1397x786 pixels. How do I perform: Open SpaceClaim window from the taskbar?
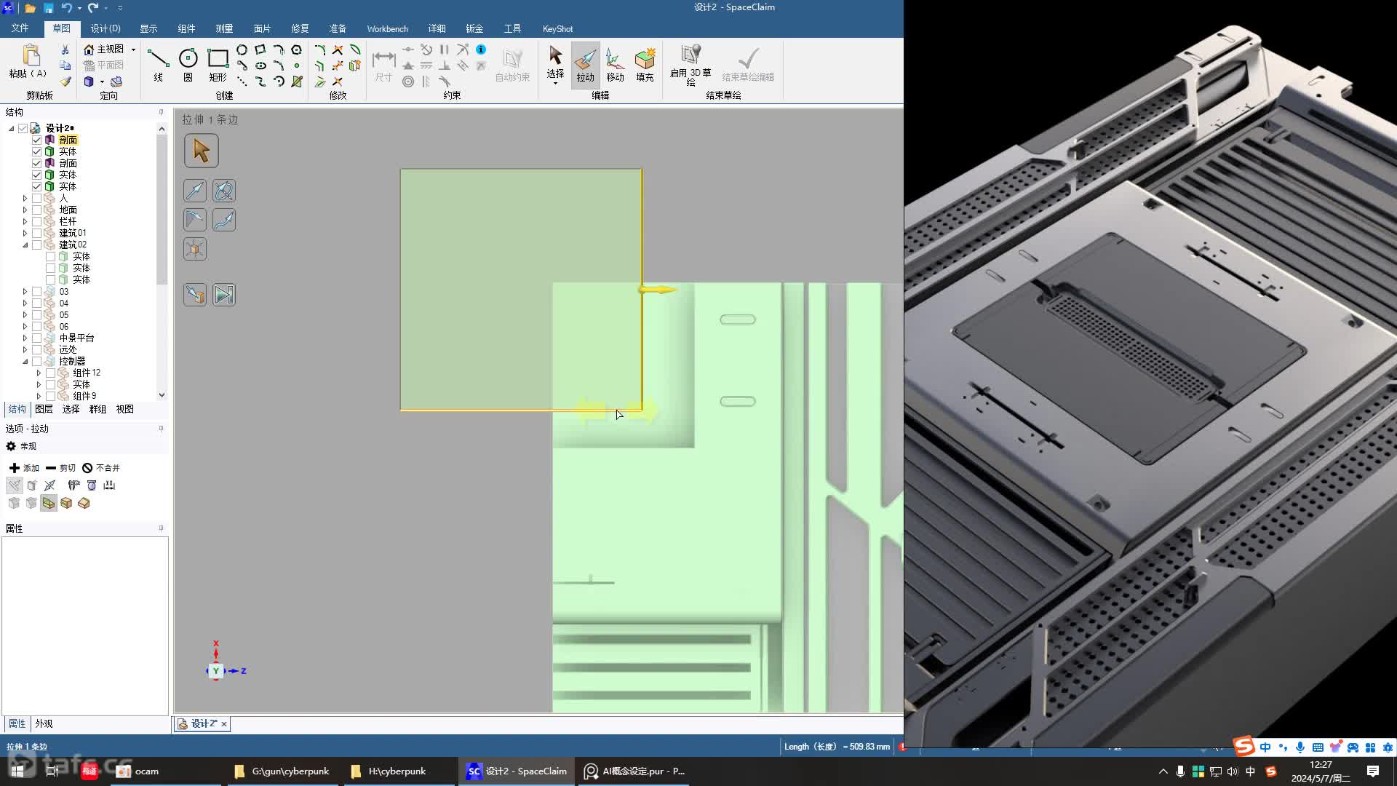point(517,771)
